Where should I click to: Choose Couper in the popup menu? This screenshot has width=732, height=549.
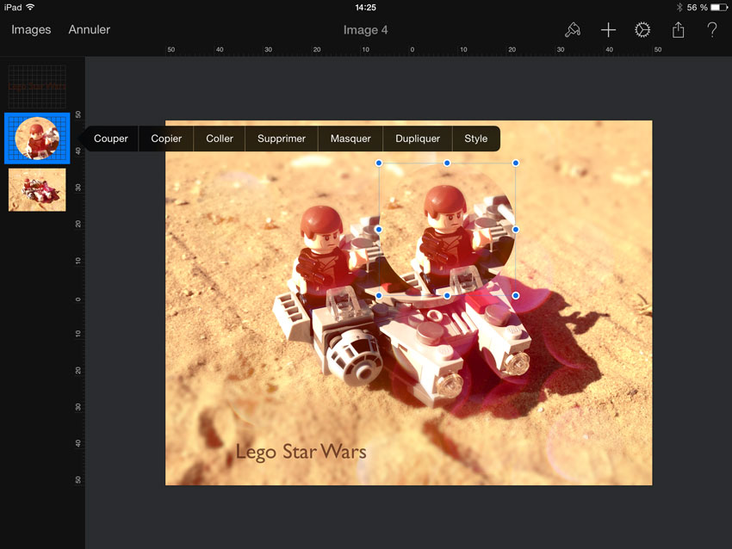[x=110, y=139]
